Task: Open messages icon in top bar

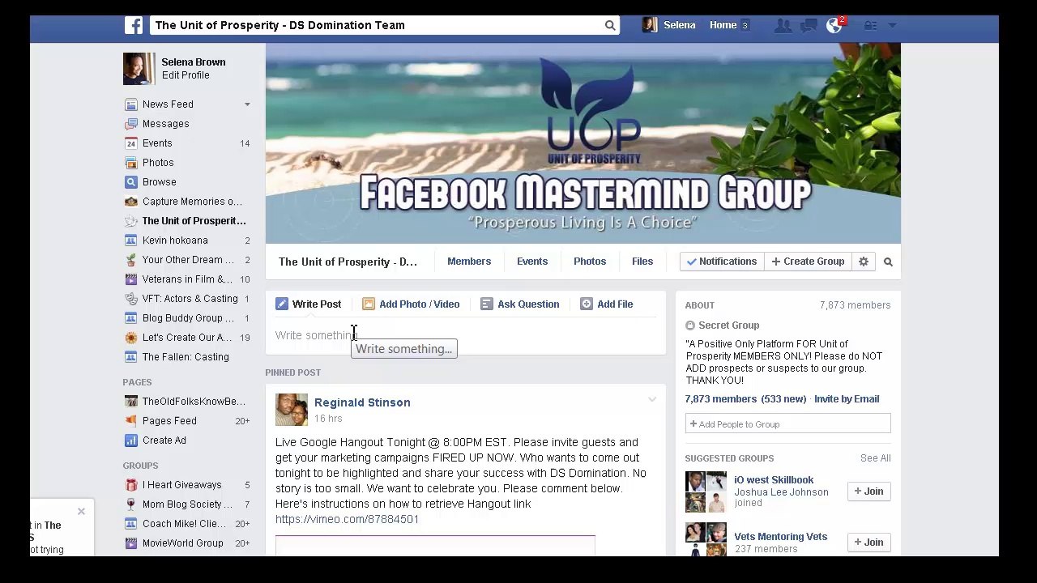Action: [809, 25]
